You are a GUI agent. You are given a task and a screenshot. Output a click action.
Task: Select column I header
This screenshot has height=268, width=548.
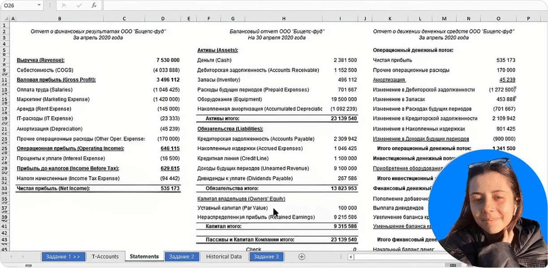[340, 18]
